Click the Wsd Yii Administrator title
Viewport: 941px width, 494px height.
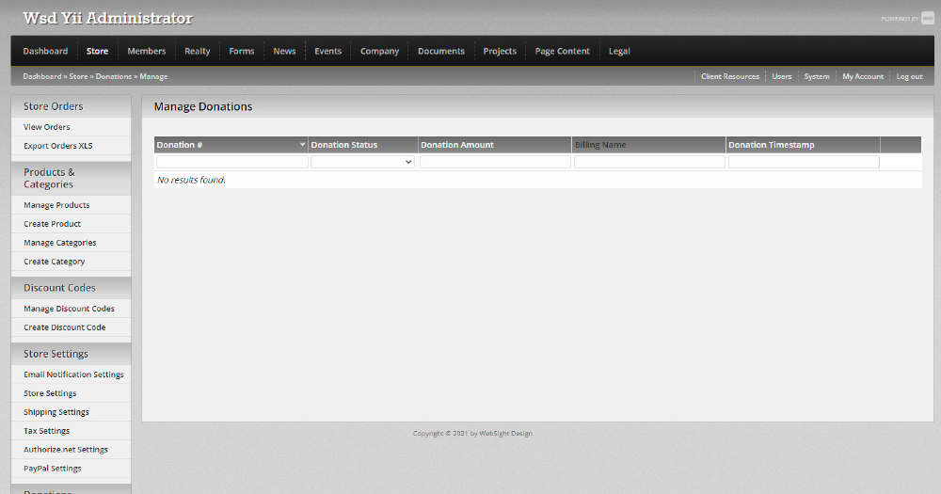point(108,19)
